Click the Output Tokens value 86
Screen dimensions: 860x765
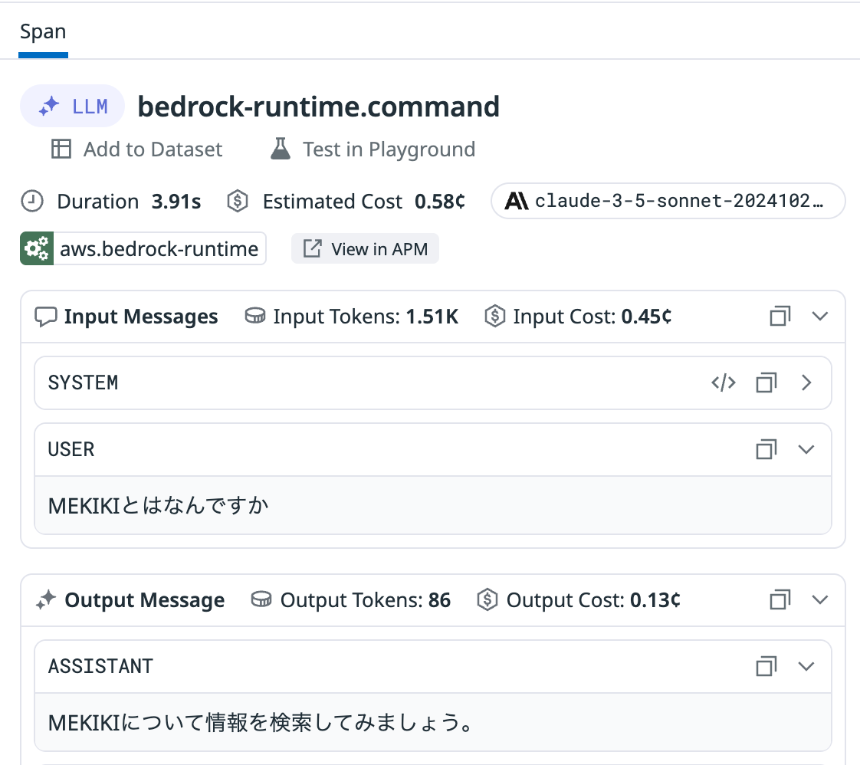click(439, 600)
